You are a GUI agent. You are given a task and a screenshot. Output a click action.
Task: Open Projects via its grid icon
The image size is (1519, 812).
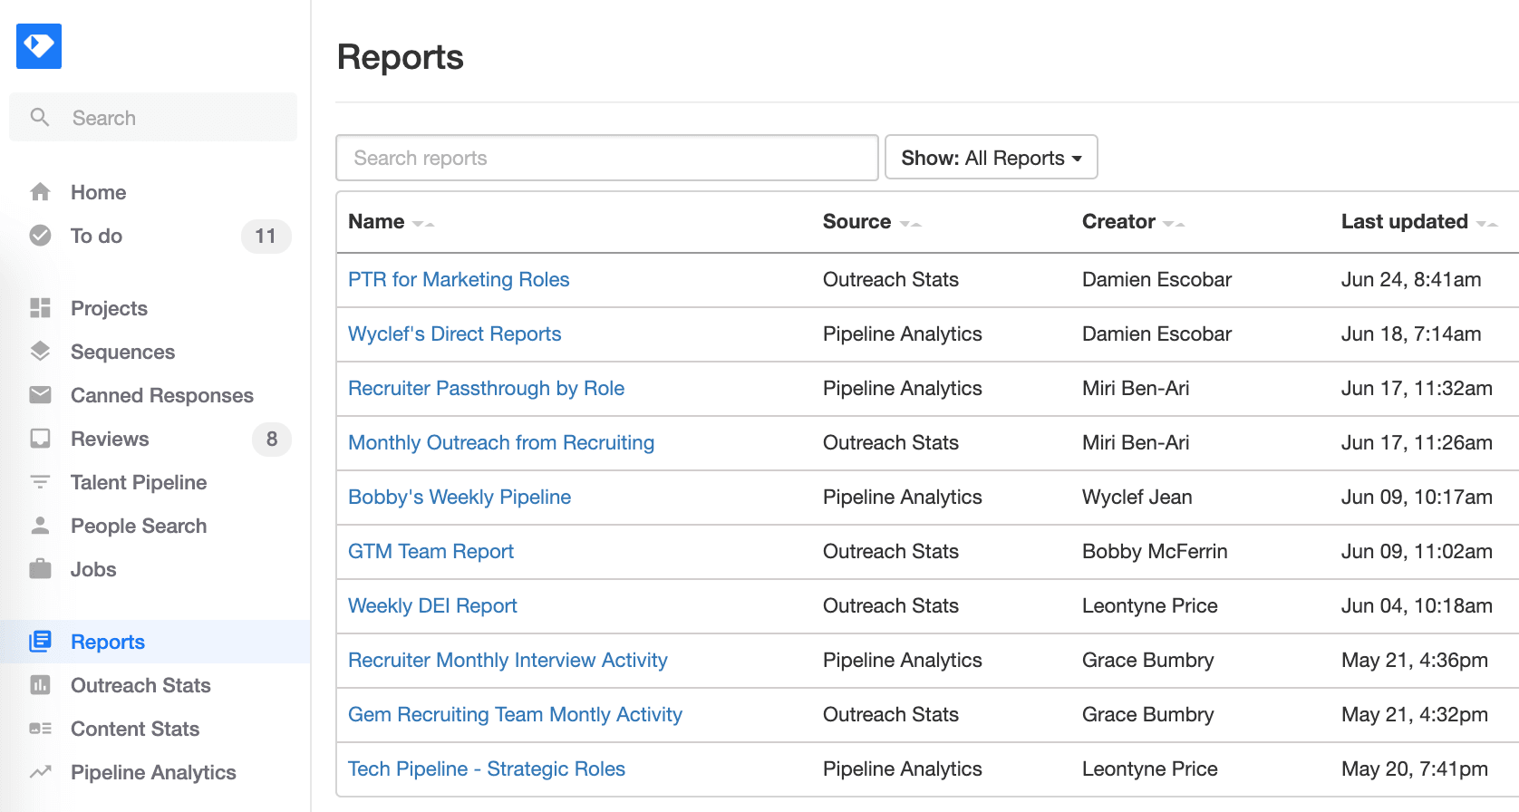(40, 308)
